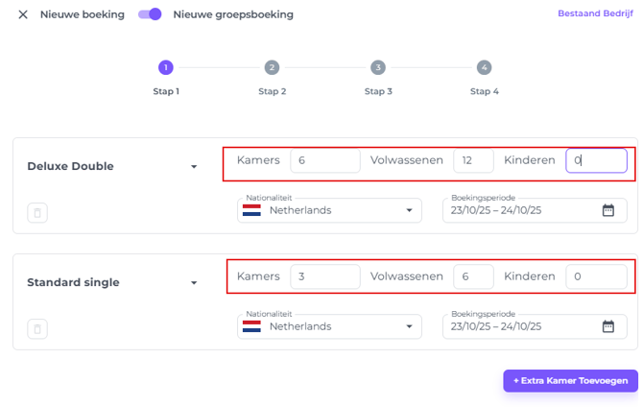Screen dimensions: 643x407
Task: Open the Bestaand Bedrijf link
Action: point(596,13)
